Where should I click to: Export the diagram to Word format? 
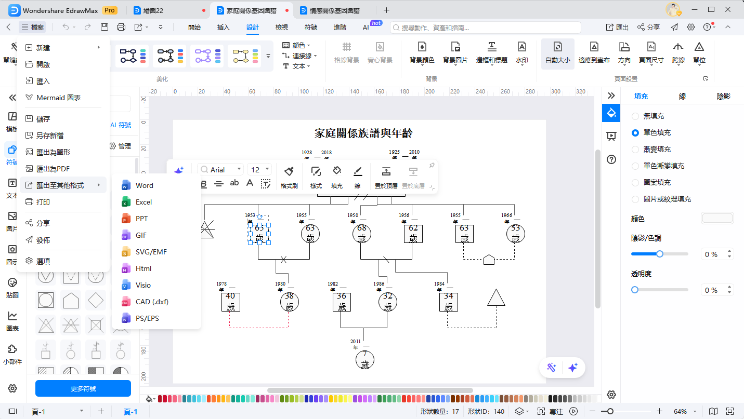(144, 185)
